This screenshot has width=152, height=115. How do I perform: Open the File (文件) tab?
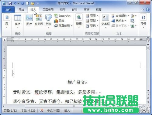click(8, 9)
